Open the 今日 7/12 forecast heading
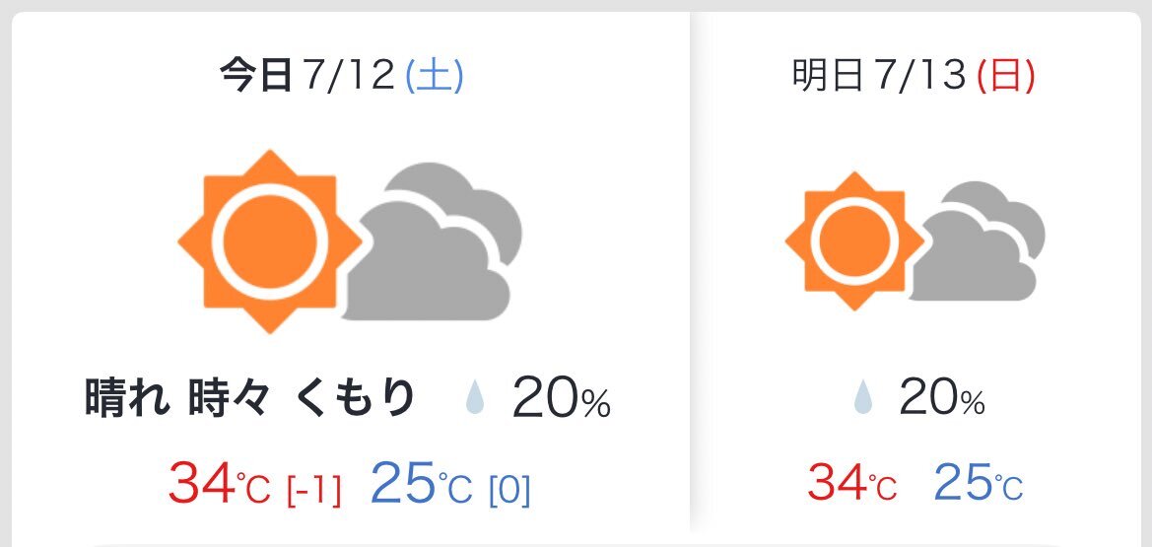This screenshot has width=1152, height=547. tap(342, 76)
